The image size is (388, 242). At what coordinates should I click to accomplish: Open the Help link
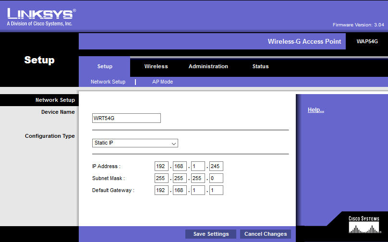pyautogui.click(x=316, y=110)
